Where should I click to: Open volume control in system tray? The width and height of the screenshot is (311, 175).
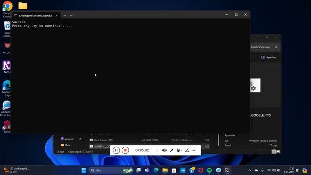pos(274,170)
